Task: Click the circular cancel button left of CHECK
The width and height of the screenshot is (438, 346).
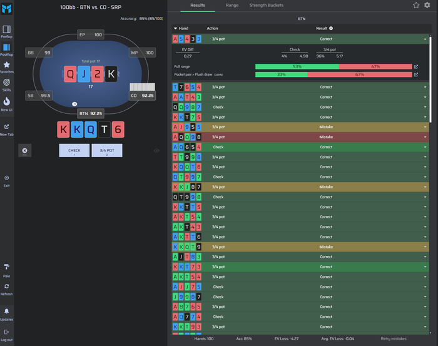Action: click(24, 151)
